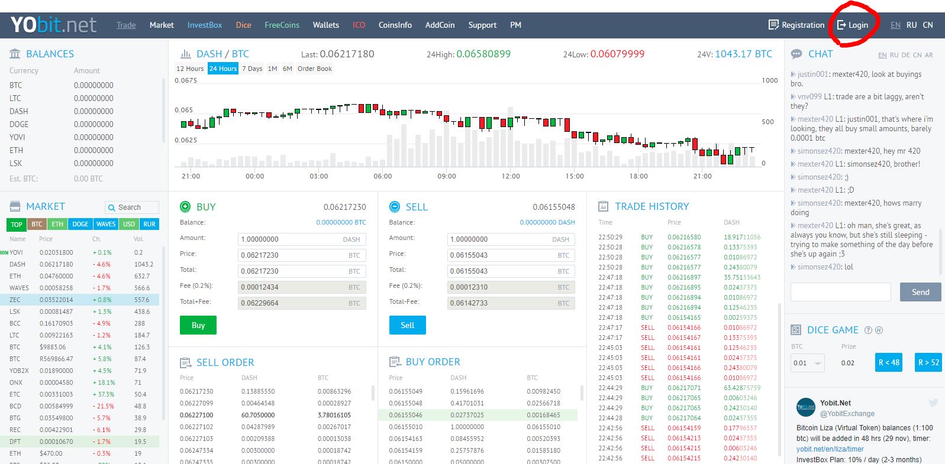Switch chart range to 7 Days
The image size is (945, 464).
tap(252, 69)
